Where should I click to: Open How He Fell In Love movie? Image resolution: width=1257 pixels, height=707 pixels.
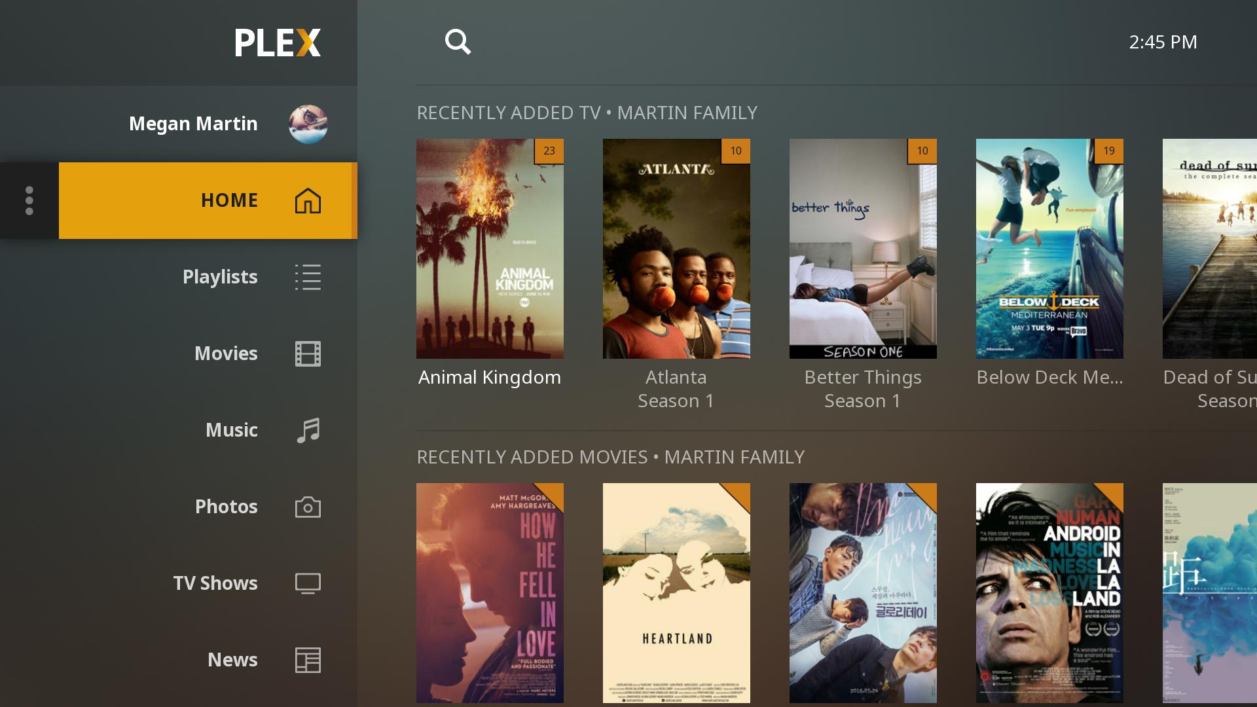[490, 593]
